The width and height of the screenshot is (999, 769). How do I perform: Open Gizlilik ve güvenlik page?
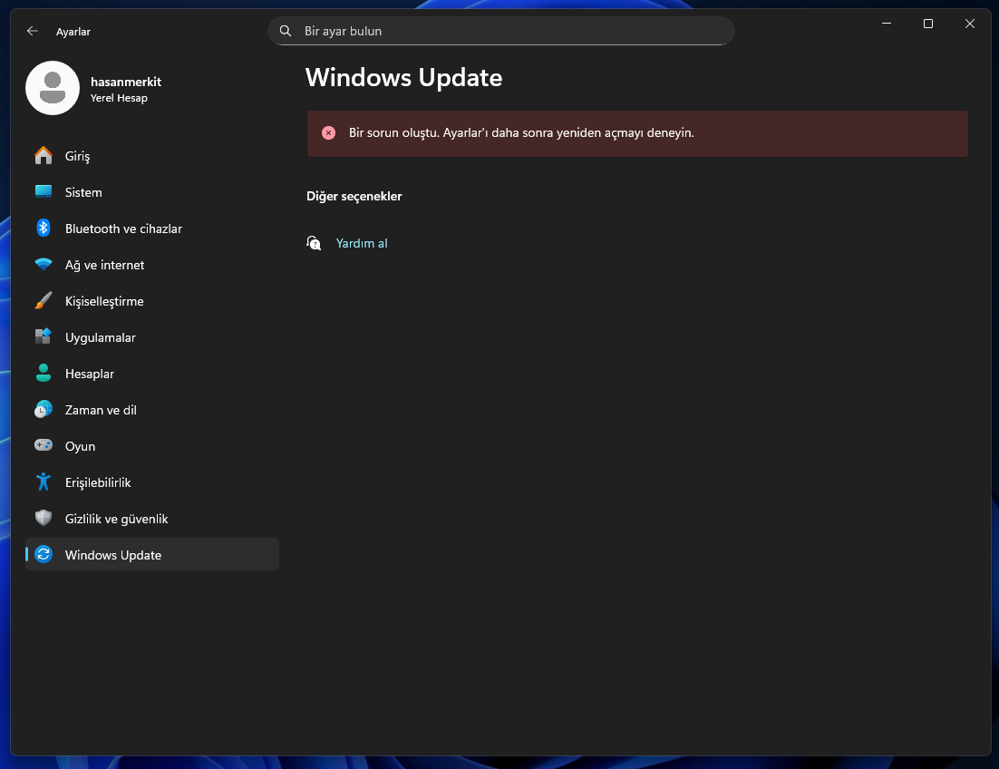tap(152, 519)
